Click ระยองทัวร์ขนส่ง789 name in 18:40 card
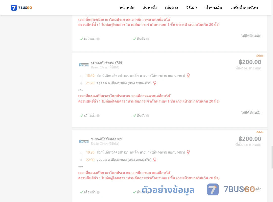The image size is (273, 202). [x=106, y=63]
